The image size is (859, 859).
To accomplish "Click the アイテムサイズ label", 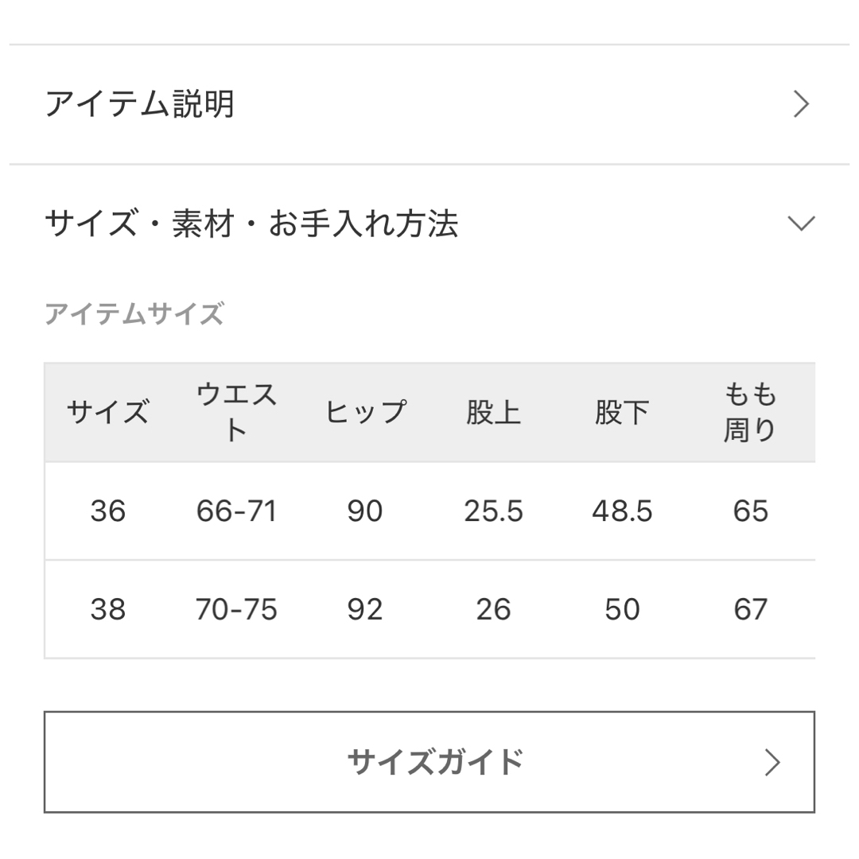I will pyautogui.click(x=134, y=314).
